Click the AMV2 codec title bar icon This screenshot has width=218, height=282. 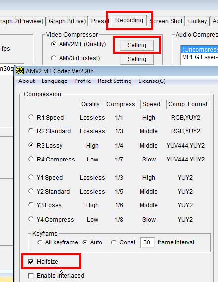pyautogui.click(x=20, y=71)
